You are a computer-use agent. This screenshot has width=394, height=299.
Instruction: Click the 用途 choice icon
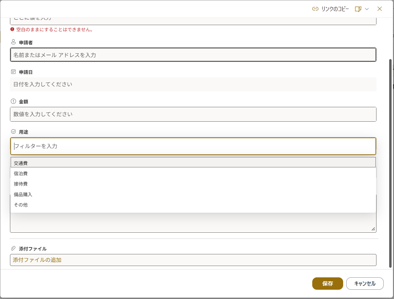[x=13, y=132]
